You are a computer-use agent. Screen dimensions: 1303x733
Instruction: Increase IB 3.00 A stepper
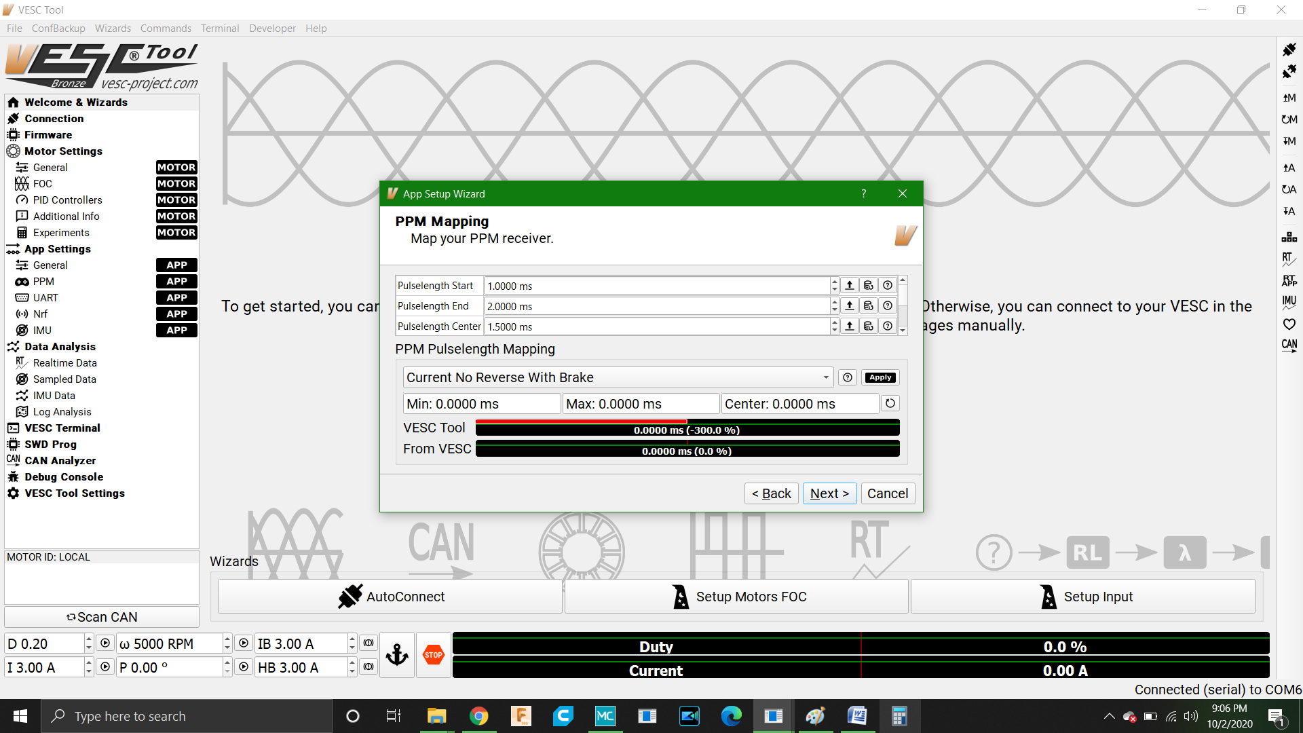coord(352,639)
